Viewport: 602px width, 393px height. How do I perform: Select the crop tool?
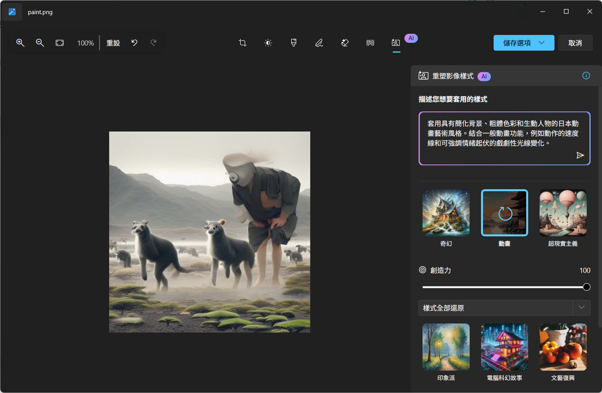pos(243,43)
